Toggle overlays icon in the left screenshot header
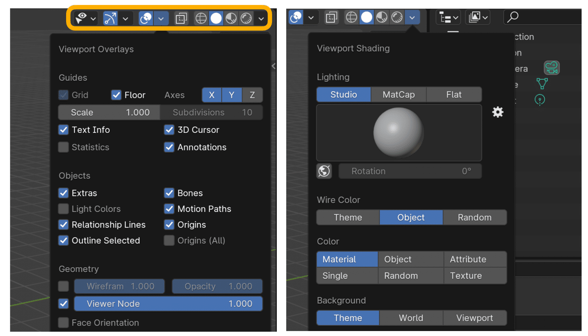 (146, 19)
